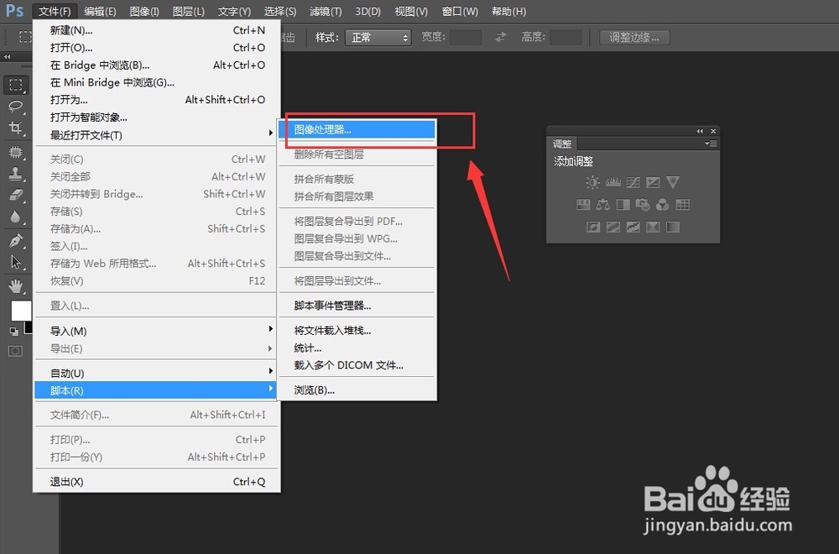Select the Blur droplet tool
Viewport: 839px width, 554px height.
pyautogui.click(x=16, y=217)
